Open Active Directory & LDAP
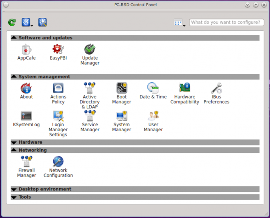 click(90, 95)
